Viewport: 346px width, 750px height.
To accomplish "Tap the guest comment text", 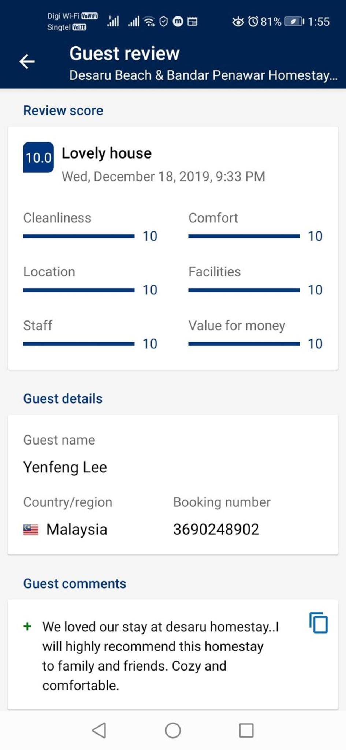I will click(160, 656).
